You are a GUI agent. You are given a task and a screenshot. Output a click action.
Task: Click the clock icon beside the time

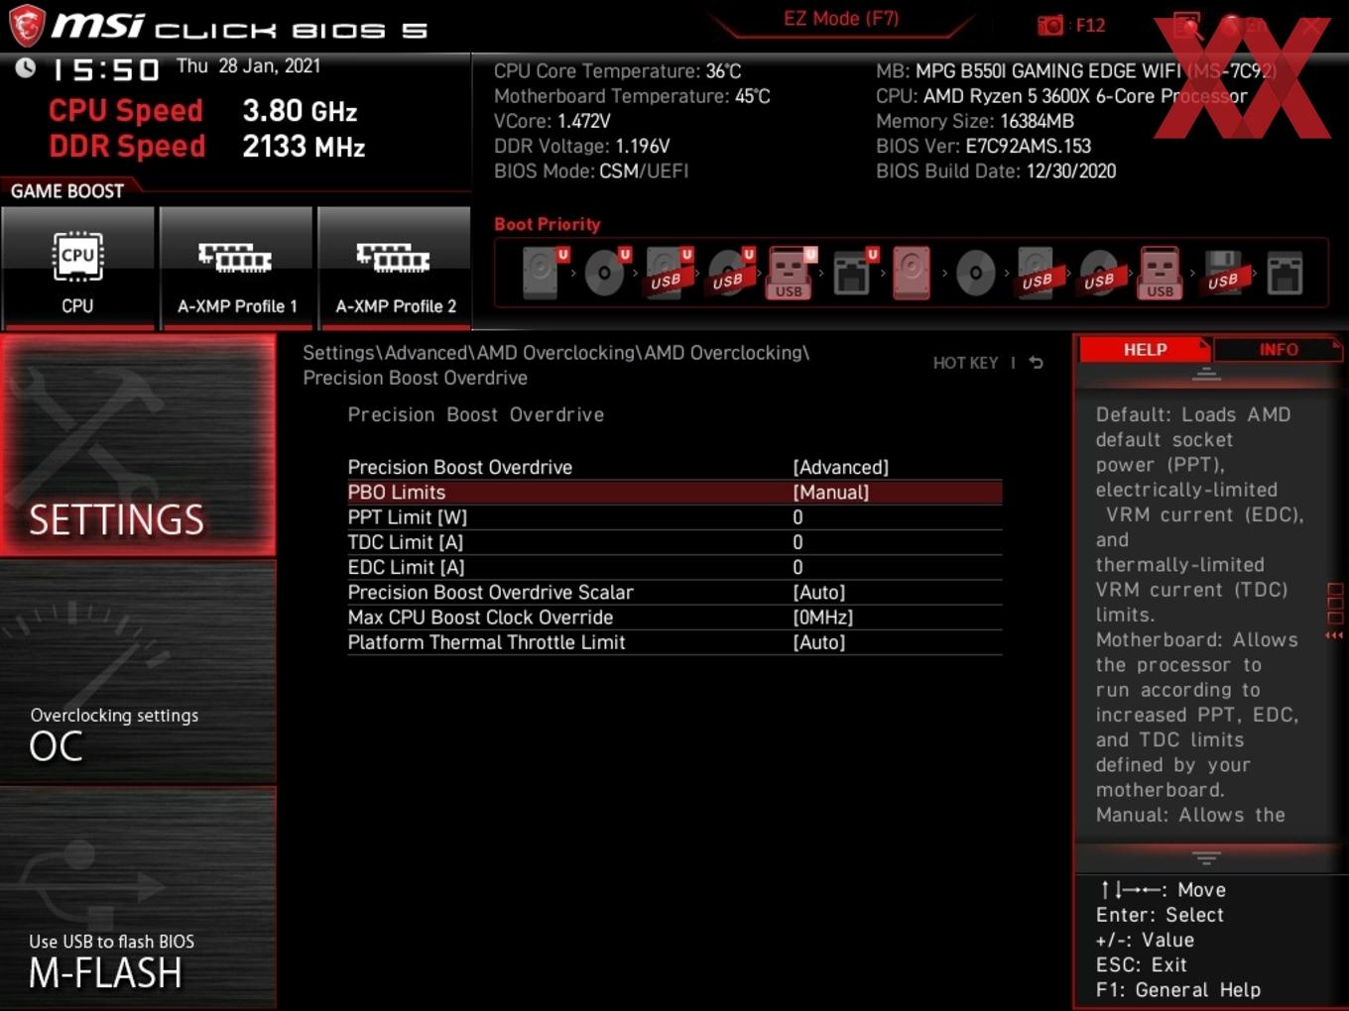pyautogui.click(x=26, y=67)
